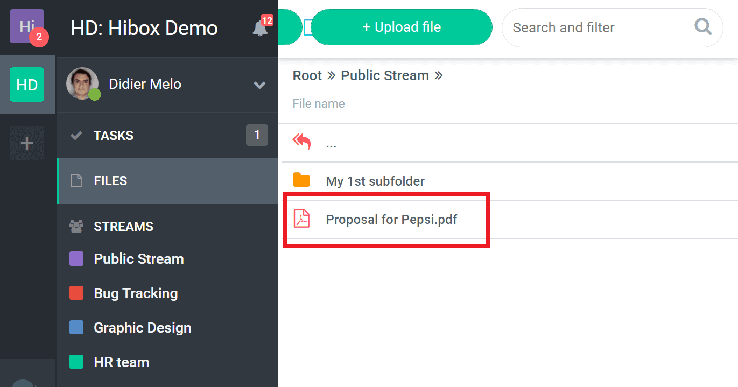Viewport: 738px width, 387px height.
Task: Add a new workspace with plus icon
Action: 27,143
